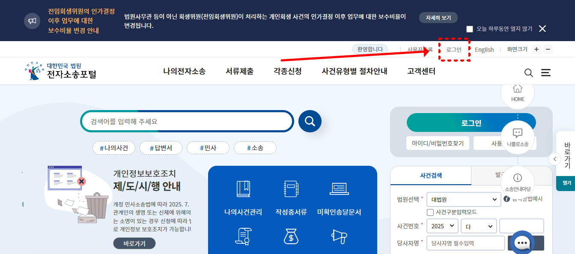
Task: Open the 법원선택 court dropdown showing 대법원
Action: tap(464, 199)
